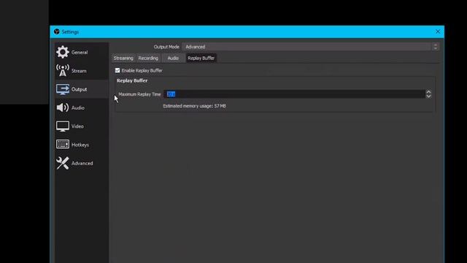This screenshot has height=263, width=467.
Task: Click the Maximum Replay Time field
Action: tap(294, 94)
